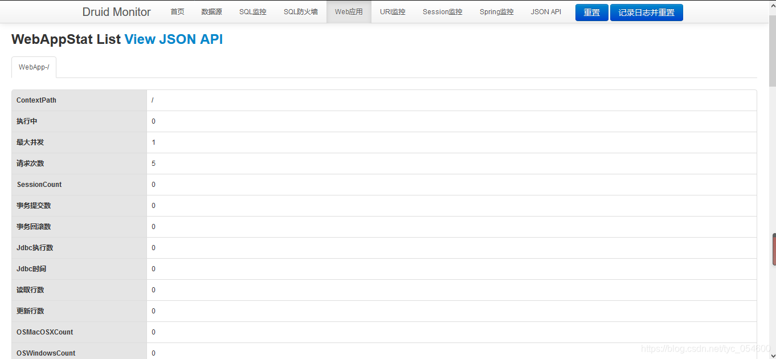Click the 最大并发 row label
This screenshot has height=359, width=776.
point(30,142)
